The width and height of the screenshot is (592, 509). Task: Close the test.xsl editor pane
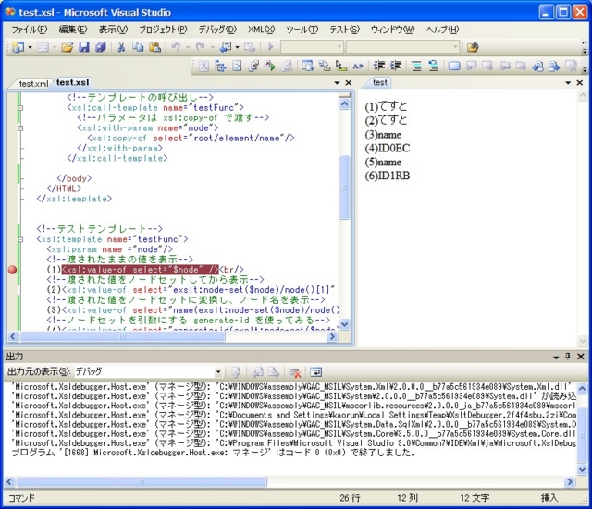tap(349, 82)
